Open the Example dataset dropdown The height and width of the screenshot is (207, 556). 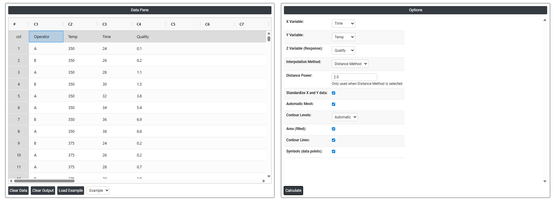pyautogui.click(x=98, y=191)
